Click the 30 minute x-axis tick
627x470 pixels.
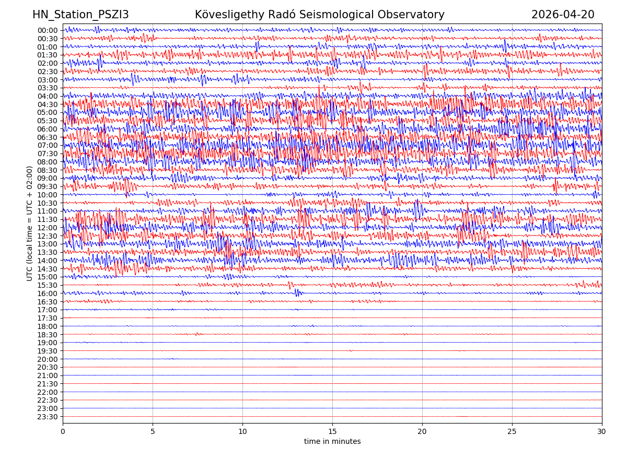click(x=602, y=431)
